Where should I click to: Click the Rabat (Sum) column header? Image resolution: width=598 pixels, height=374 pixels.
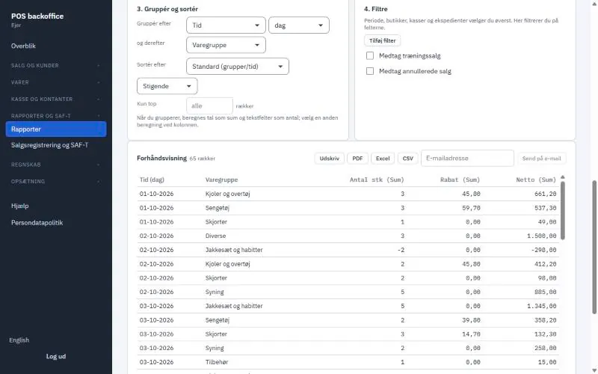tap(460, 180)
